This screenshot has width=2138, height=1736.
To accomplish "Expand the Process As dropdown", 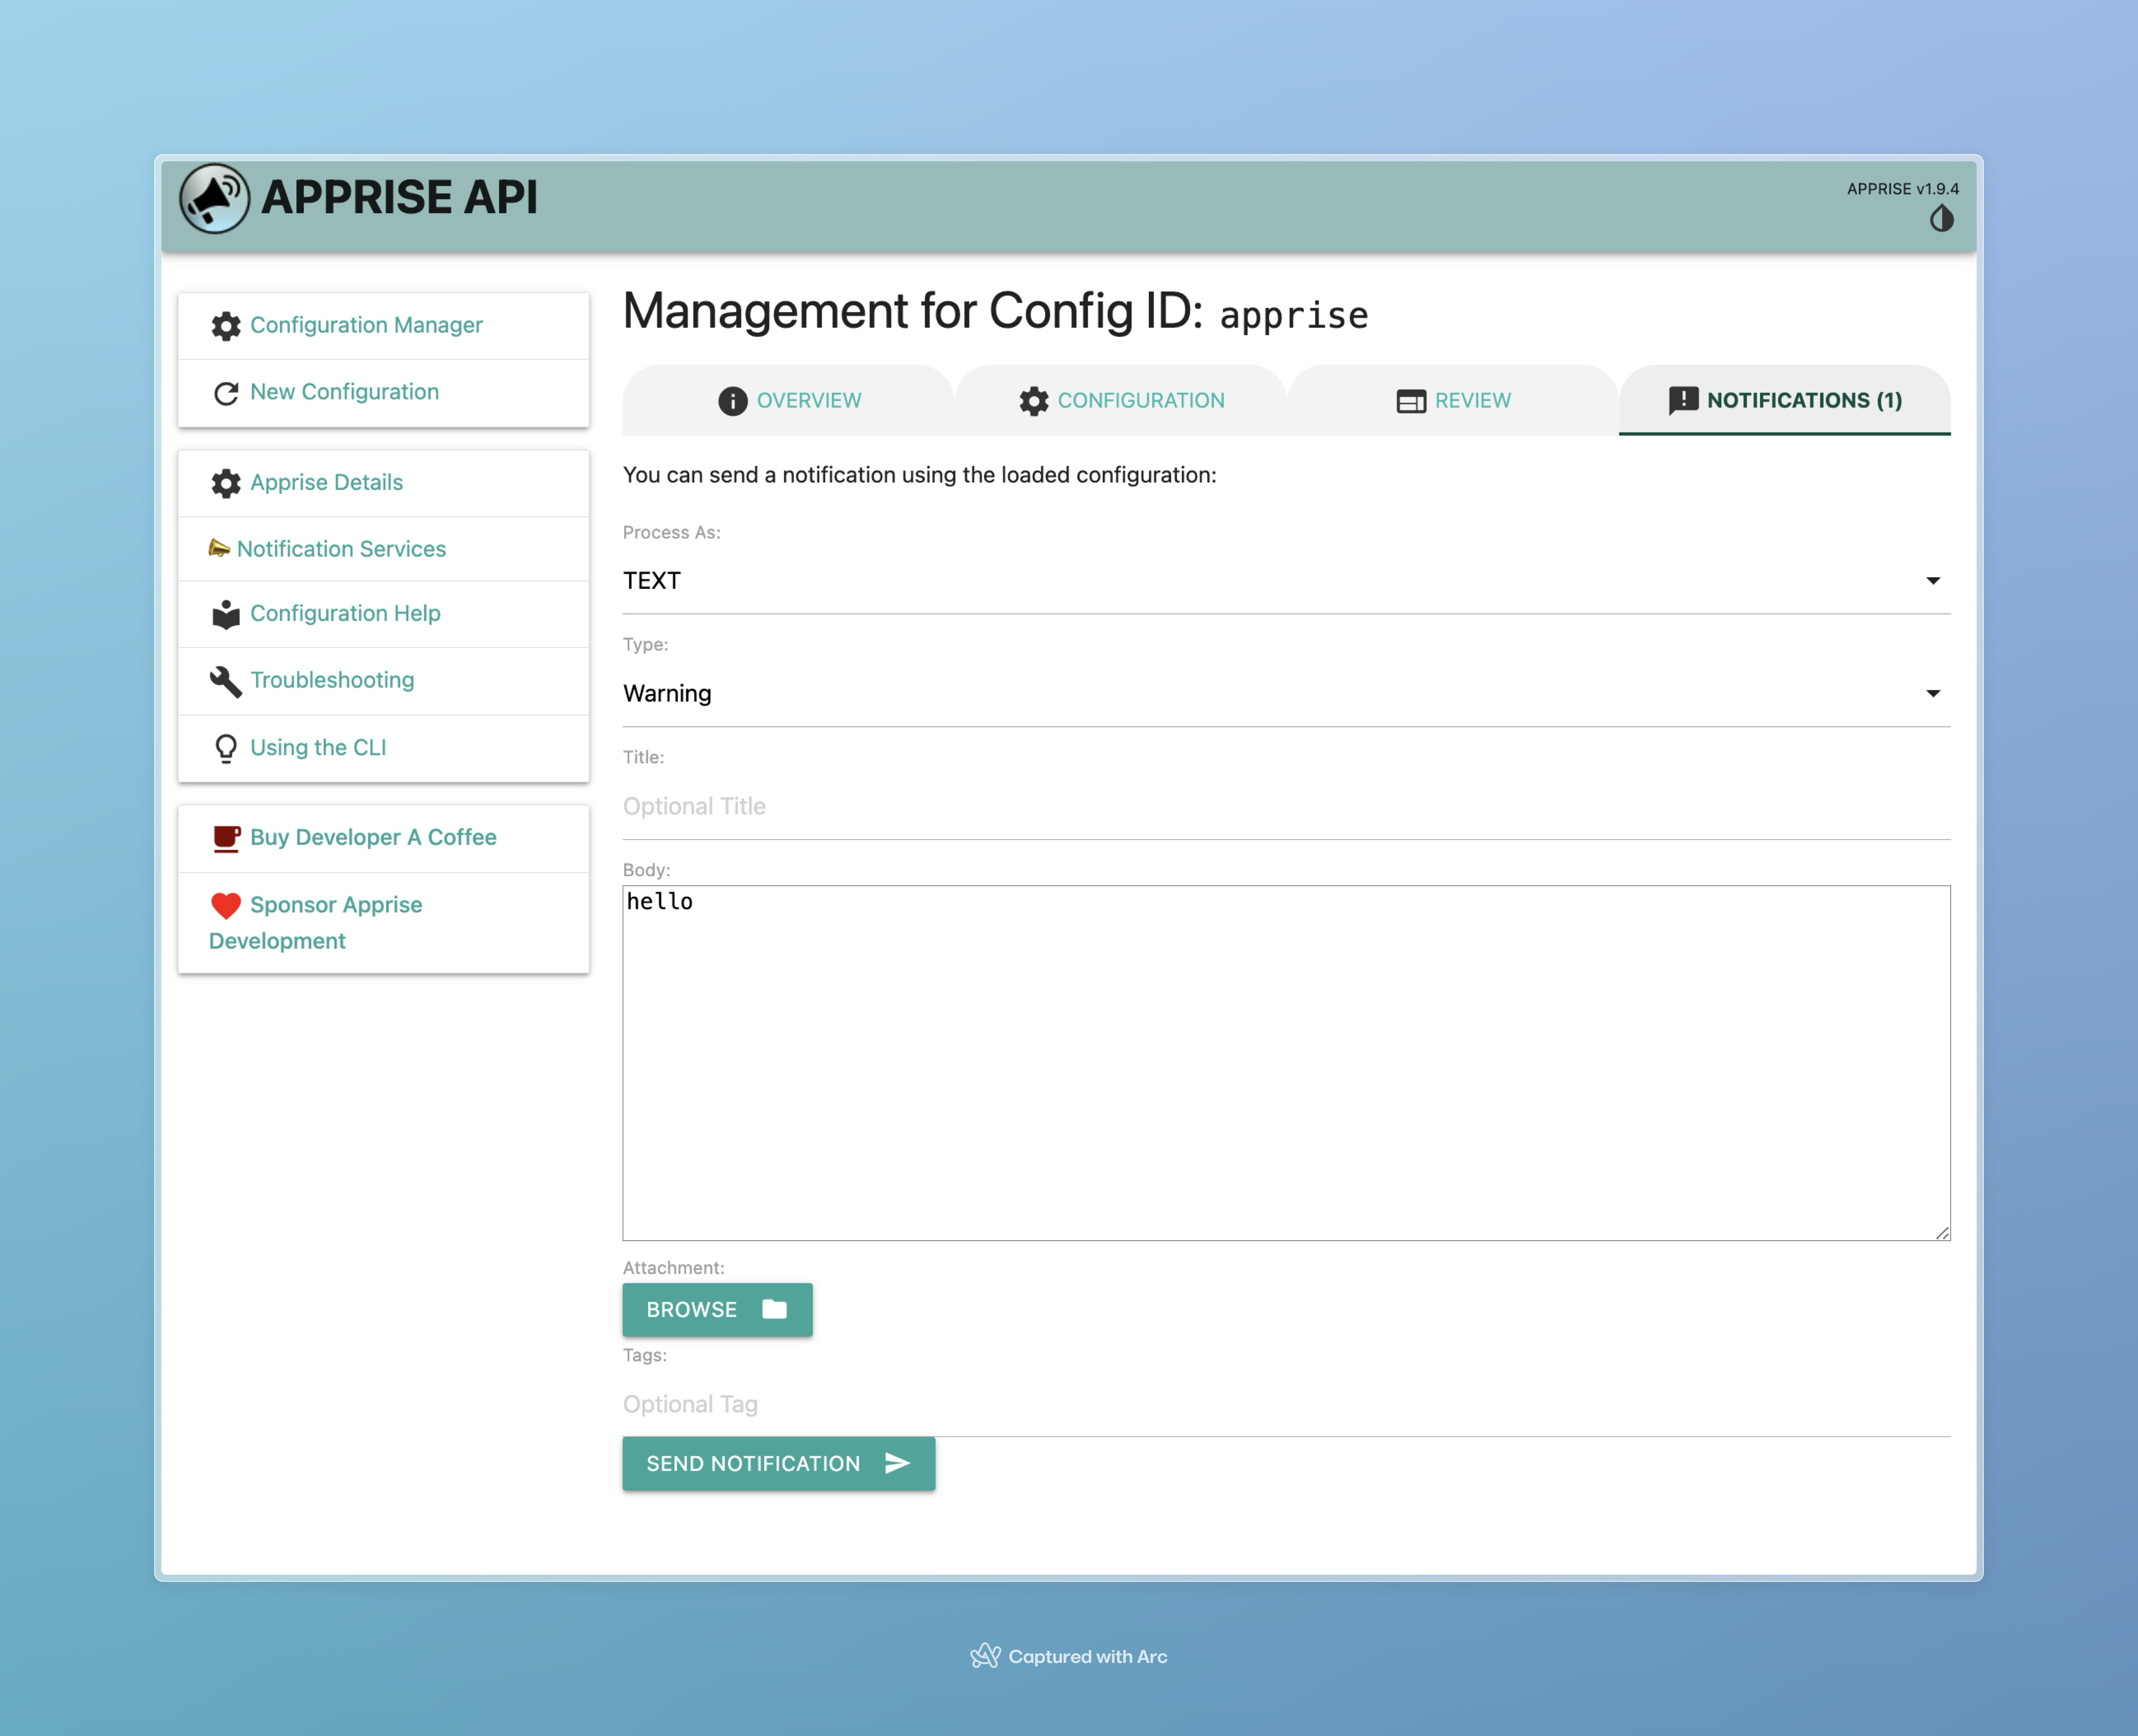I will tap(1285, 581).
